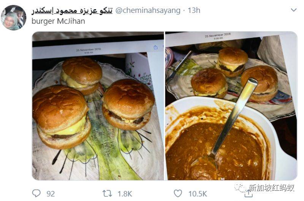View the left photo of three burgers
This screenshot has height=201, width=304.
coord(98,106)
